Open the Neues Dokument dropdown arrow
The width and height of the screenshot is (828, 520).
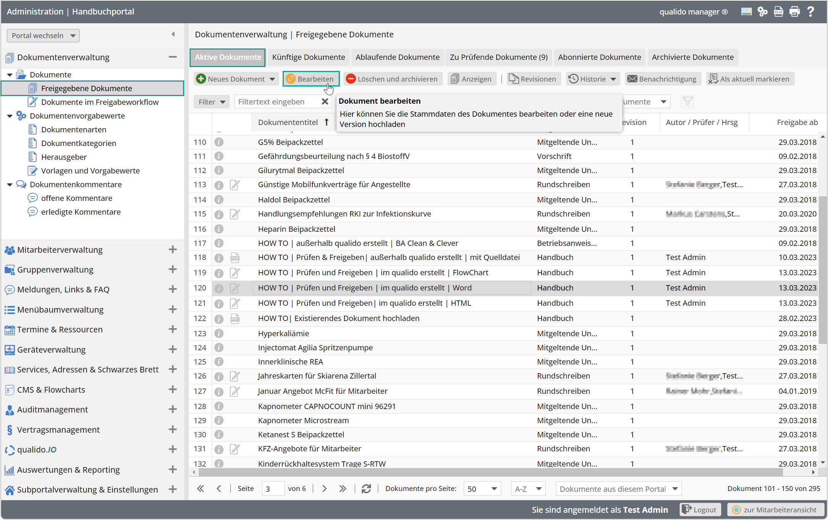(272, 79)
